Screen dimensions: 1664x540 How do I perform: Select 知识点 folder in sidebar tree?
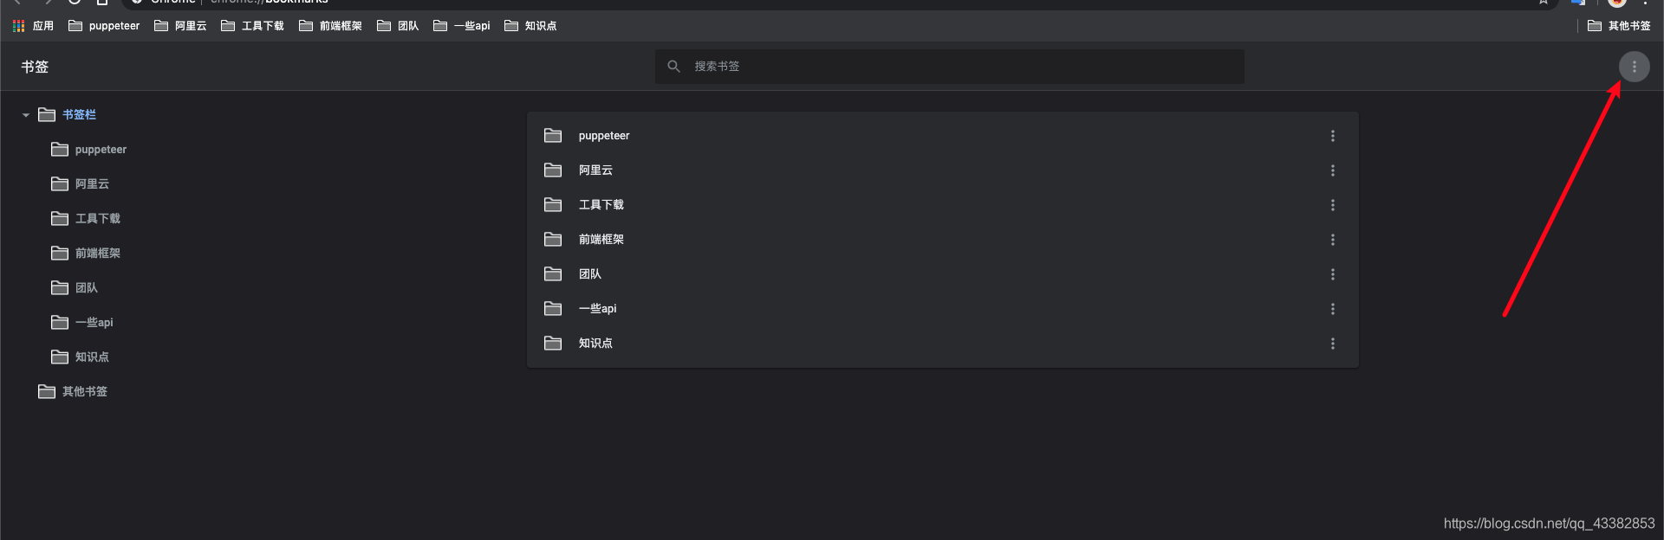[81, 357]
